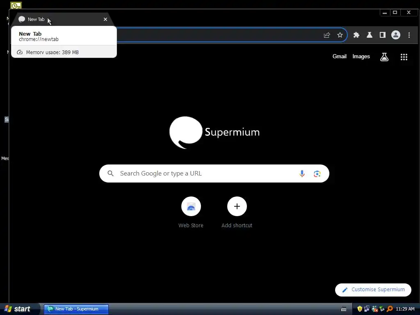The height and width of the screenshot is (315, 420).
Task: Click New Tab - Supermium taskbar button
Action: [76, 309]
